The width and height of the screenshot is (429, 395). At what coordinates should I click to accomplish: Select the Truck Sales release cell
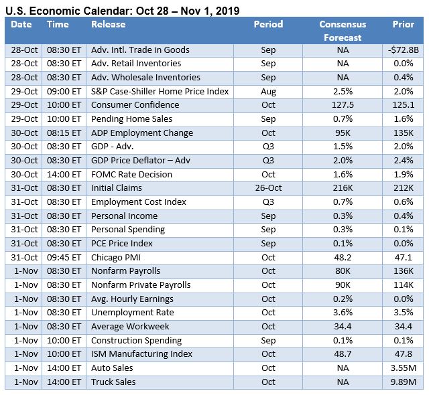pos(113,382)
